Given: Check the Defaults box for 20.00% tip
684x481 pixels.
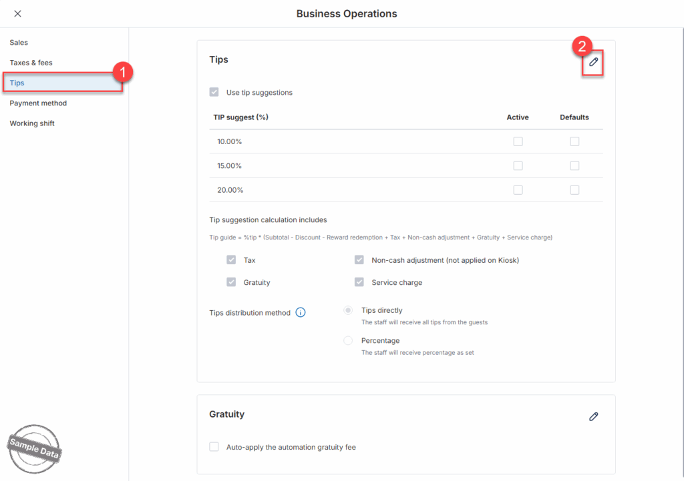Looking at the screenshot, I should [574, 190].
